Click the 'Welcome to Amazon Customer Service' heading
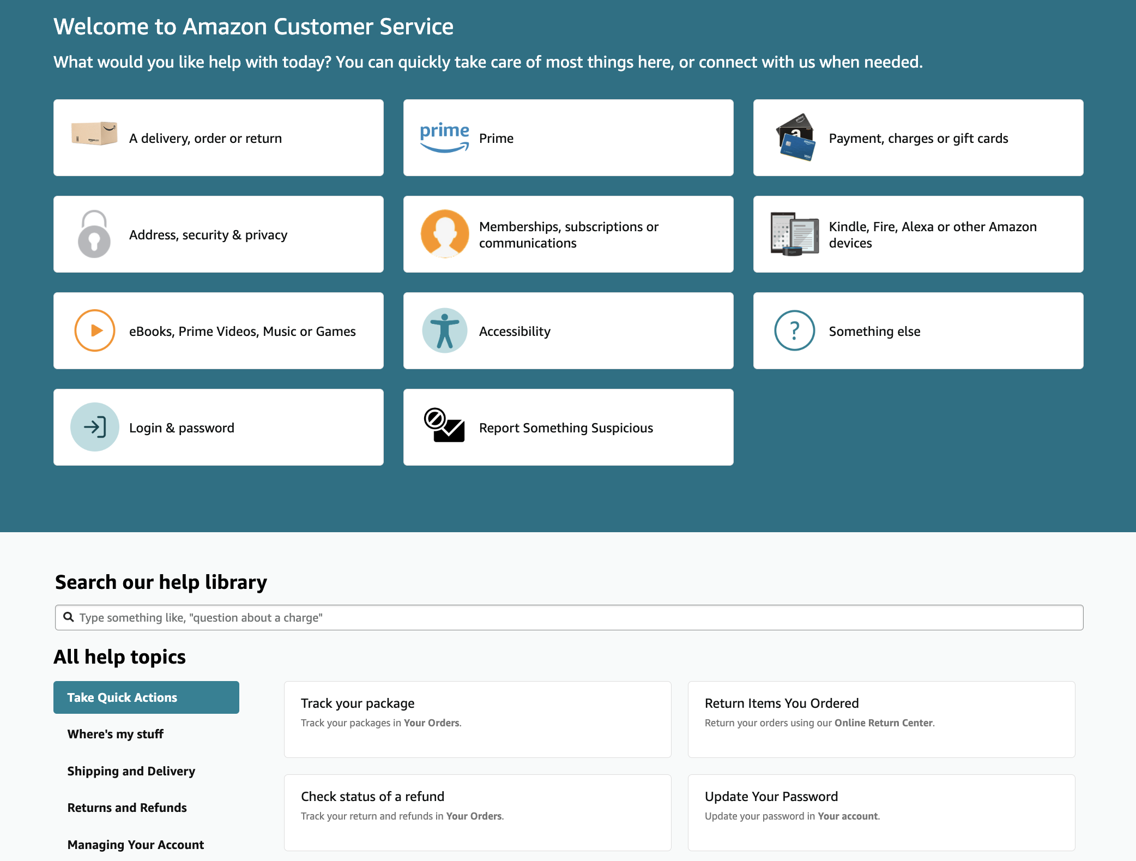1136x861 pixels. click(253, 26)
